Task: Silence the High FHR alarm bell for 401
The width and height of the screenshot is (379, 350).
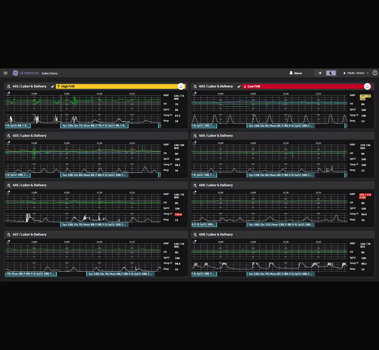Action: tap(181, 87)
